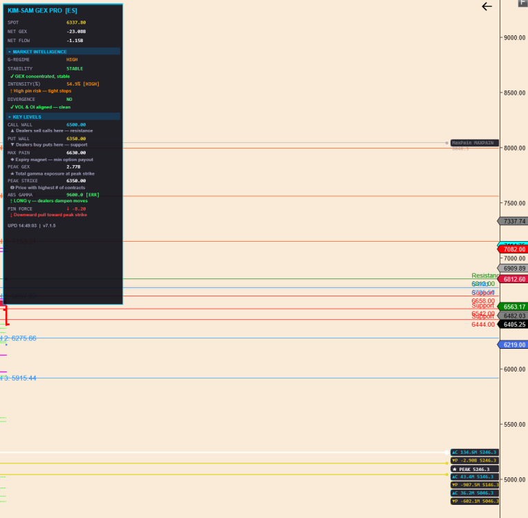Click the blue 6219.00 price marker
528x518 pixels.
(x=513, y=344)
